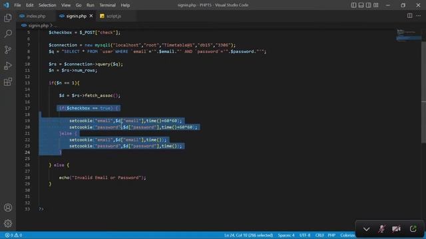Open the File menu
Image resolution: width=426 pixels, height=239 pixels.
click(17, 5)
